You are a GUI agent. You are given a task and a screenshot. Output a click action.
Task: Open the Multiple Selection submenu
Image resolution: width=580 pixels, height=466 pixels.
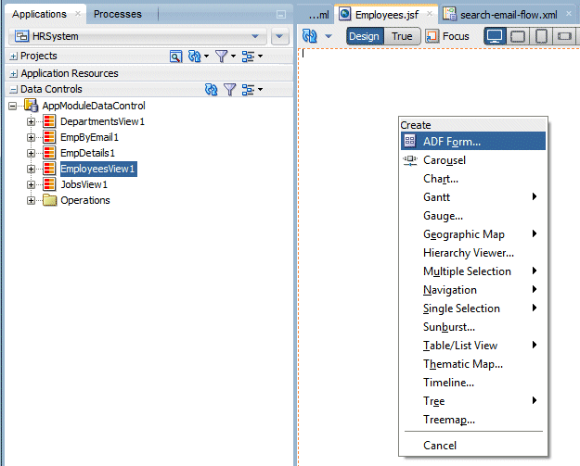coord(473,271)
